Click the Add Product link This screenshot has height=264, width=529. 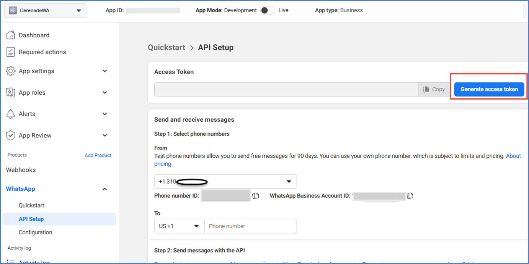[x=98, y=155]
